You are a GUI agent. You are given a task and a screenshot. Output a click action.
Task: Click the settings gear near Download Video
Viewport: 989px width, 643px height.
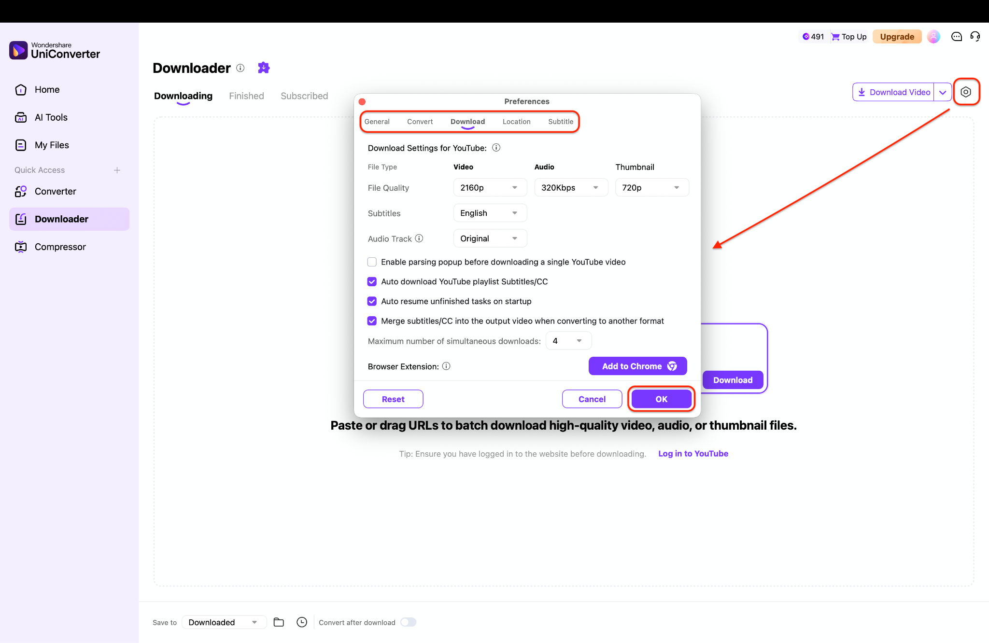tap(966, 91)
